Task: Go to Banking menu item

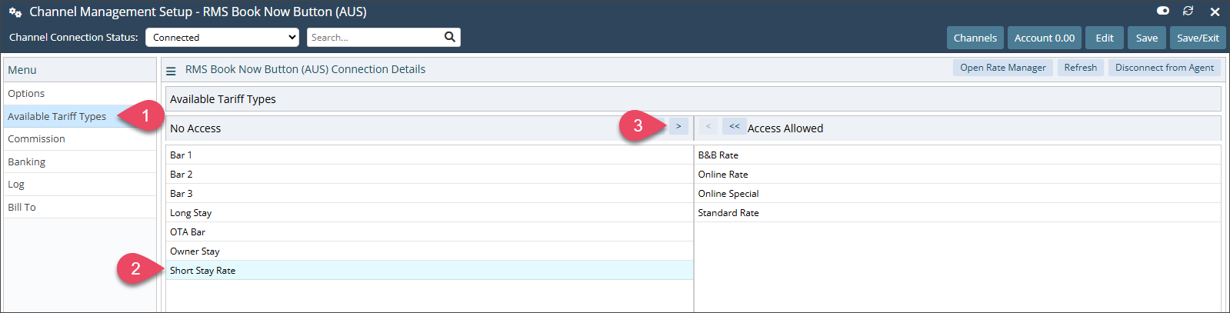Action: coord(80,161)
